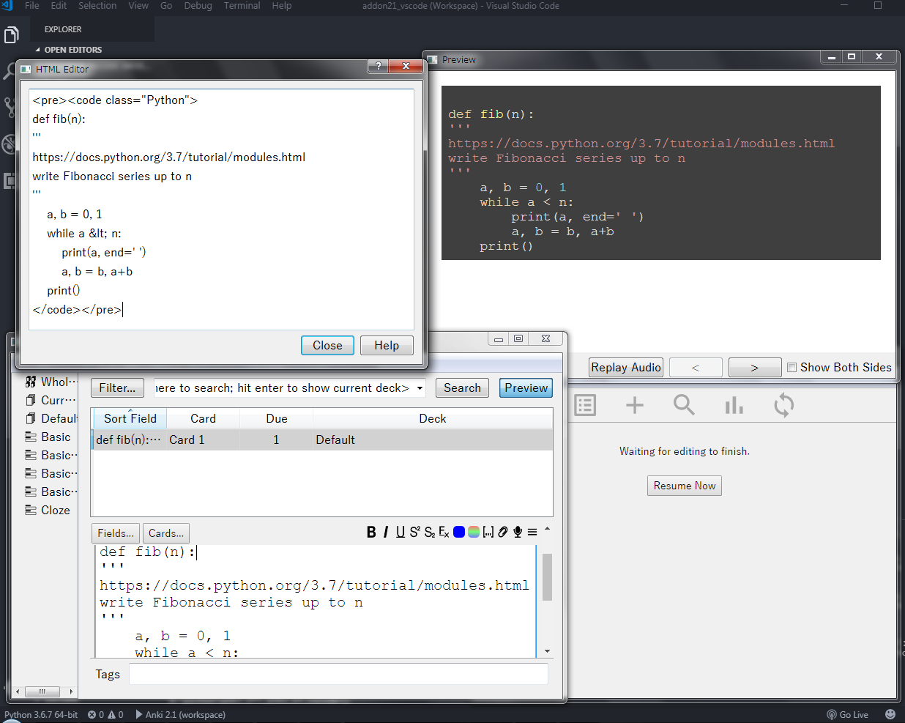Toggle the Preview button in the browser
The width and height of the screenshot is (905, 723).
coord(526,388)
